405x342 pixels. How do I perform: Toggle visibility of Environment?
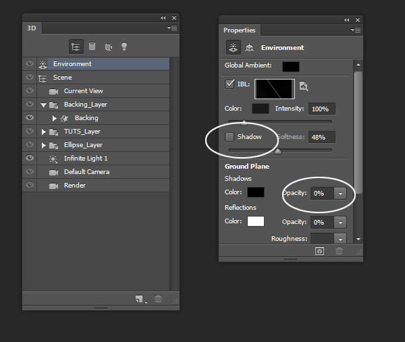pyautogui.click(x=30, y=63)
